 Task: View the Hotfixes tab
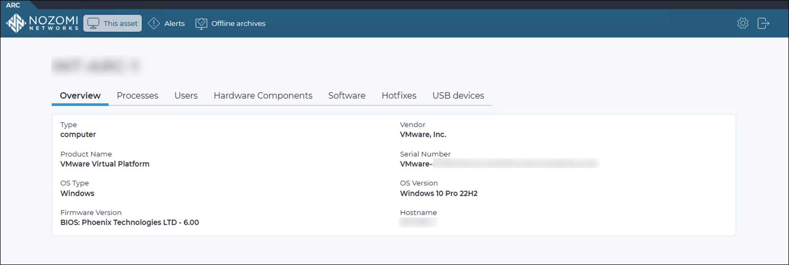point(399,96)
